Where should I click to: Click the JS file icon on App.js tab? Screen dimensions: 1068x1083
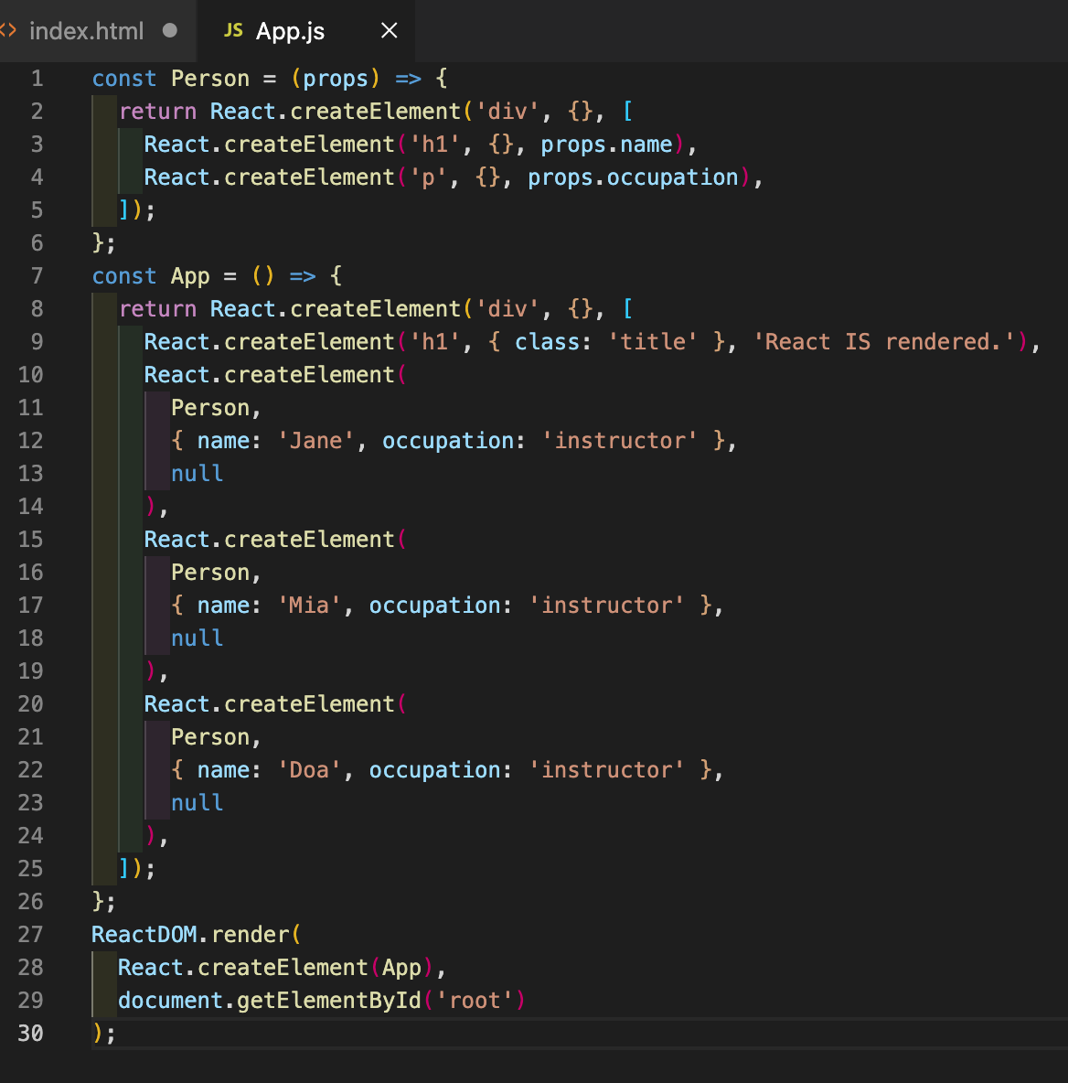[233, 30]
